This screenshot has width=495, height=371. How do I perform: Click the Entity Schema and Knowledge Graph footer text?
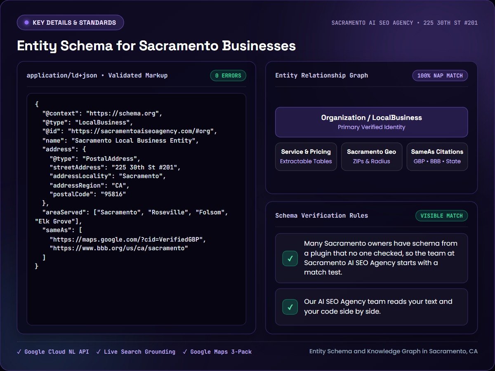tap(394, 351)
